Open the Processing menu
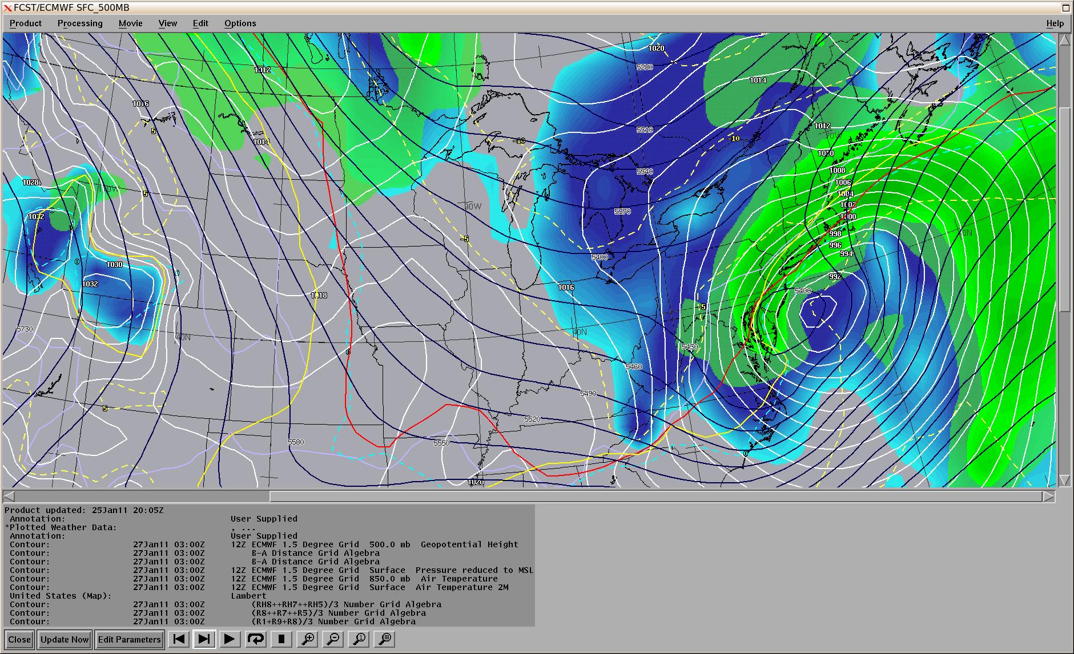 (x=80, y=23)
